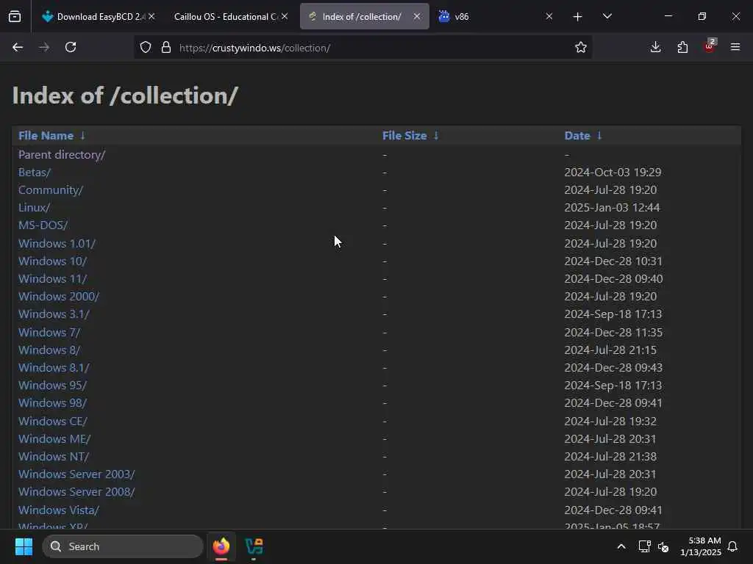The image size is (753, 564).
Task: Open the Windows 8.1/ folder
Action: click(x=54, y=367)
